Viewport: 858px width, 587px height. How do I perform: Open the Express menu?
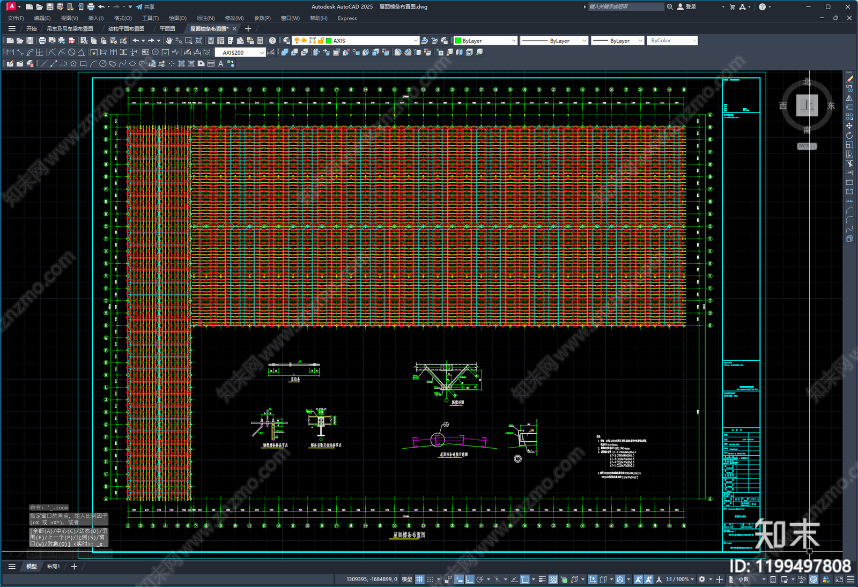click(x=347, y=18)
